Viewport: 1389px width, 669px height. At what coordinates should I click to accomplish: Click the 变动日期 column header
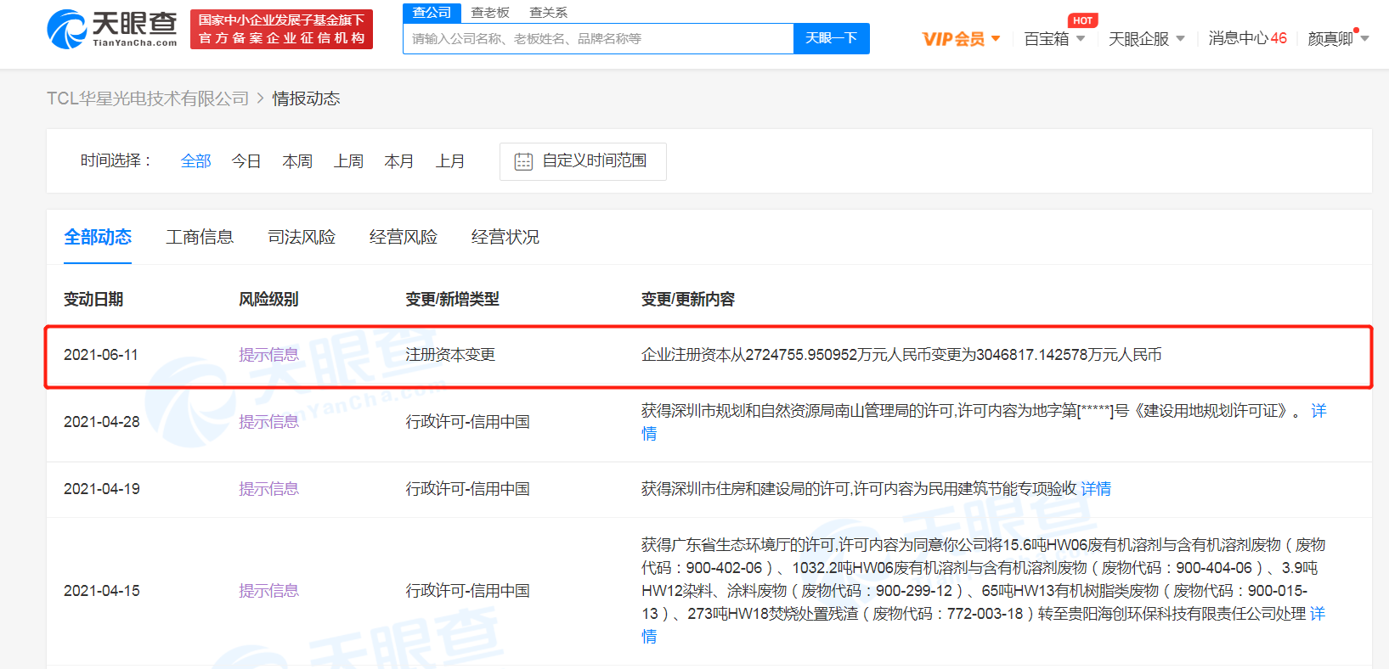pyautogui.click(x=93, y=299)
